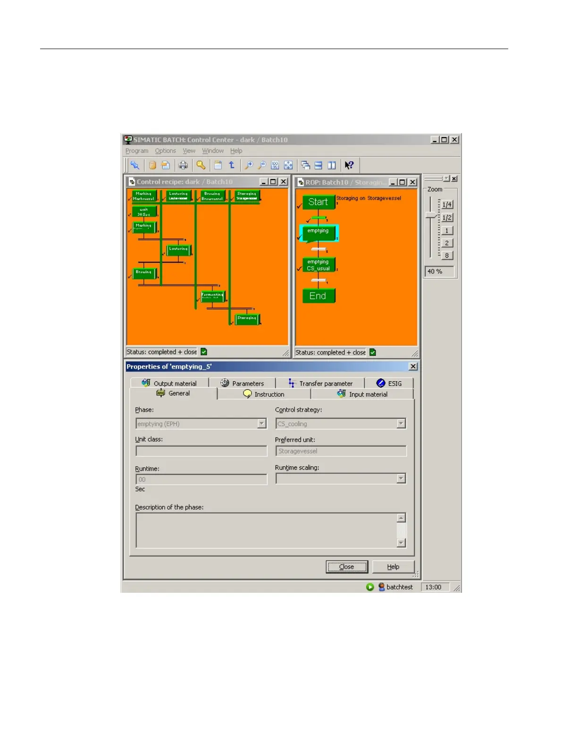Switch to the Transfer parameter tab
Viewport: 562px width, 749px height.
coord(320,383)
